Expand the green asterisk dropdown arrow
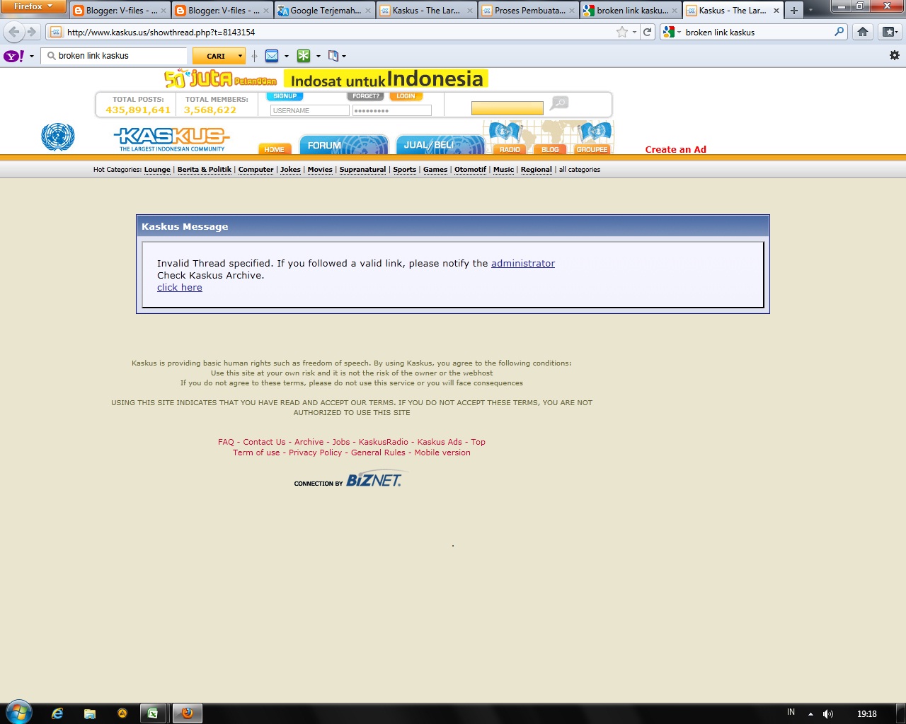906x724 pixels. pos(319,56)
